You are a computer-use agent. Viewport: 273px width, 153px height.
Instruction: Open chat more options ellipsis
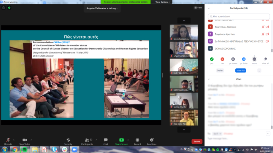(x=268, y=134)
